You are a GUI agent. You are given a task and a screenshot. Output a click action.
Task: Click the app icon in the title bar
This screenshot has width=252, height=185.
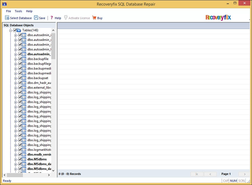[4, 4]
